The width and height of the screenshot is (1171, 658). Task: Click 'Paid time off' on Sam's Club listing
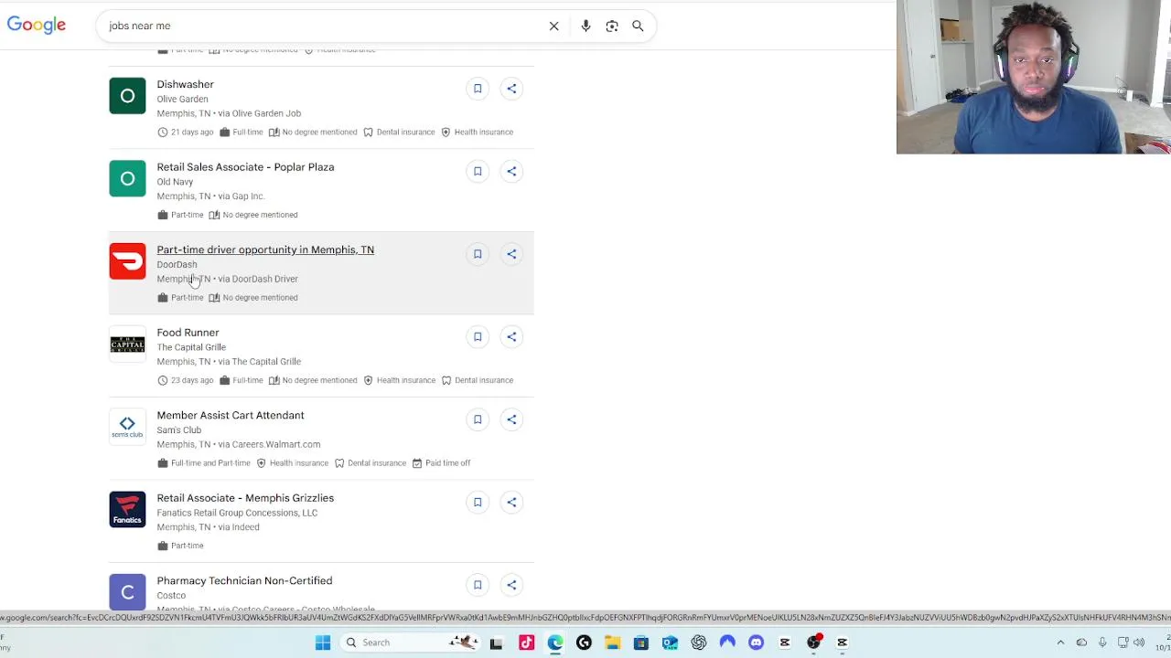tap(447, 463)
